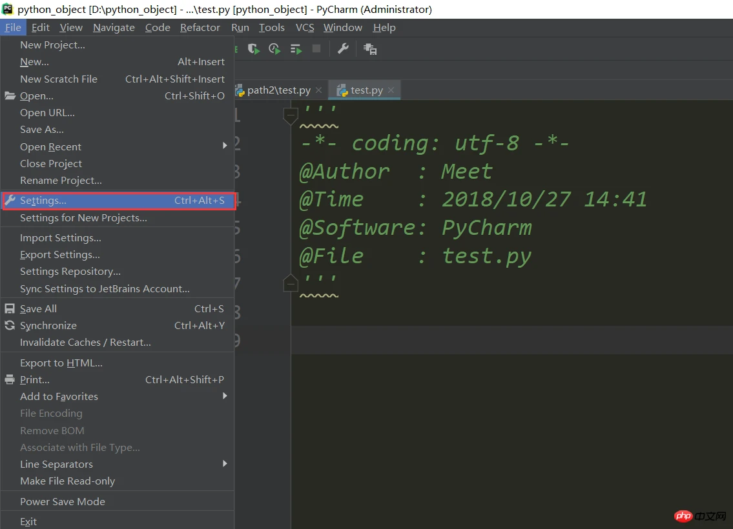
Task: Close the test.py editor tab
Action: 391,90
